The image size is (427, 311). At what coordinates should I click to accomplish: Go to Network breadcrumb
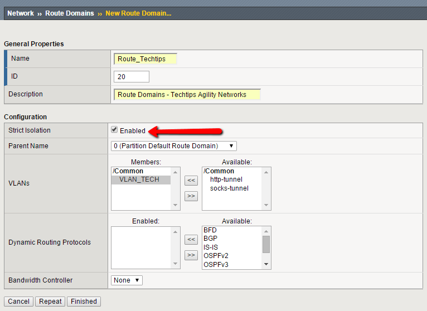pyautogui.click(x=20, y=13)
